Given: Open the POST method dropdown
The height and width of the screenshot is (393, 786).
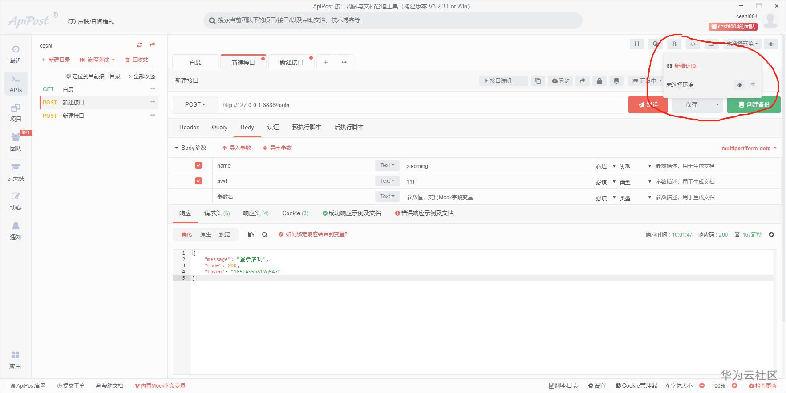Looking at the screenshot, I should click(195, 104).
